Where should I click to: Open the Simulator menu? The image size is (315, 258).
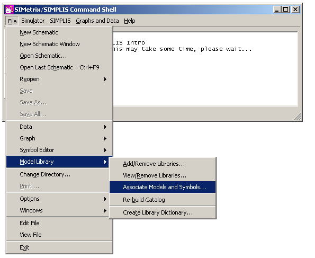click(33, 21)
